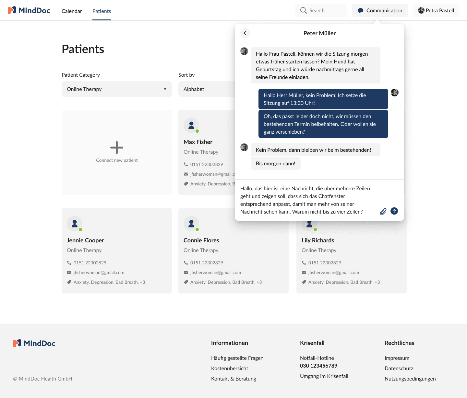The height and width of the screenshot is (398, 467).
Task: Click the Connect new patient label
Action: click(117, 160)
